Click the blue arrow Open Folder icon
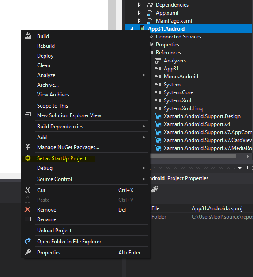Viewport: 253px width, 277px height. point(28,241)
